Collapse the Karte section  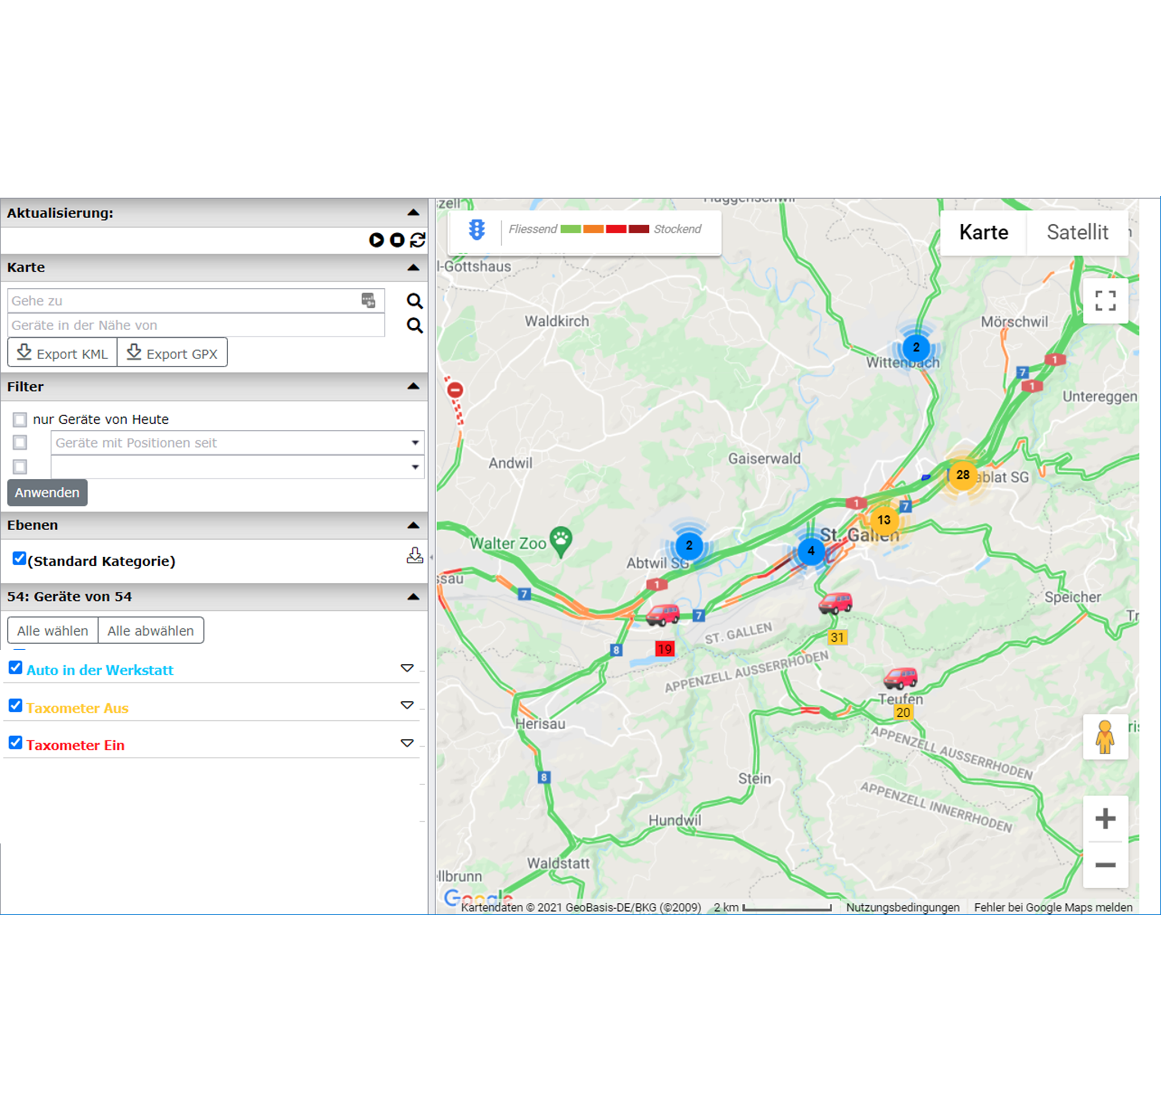click(x=414, y=268)
